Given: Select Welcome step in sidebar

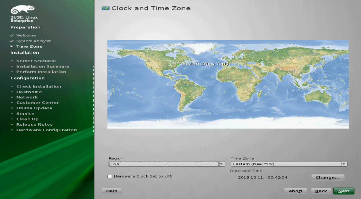Looking at the screenshot, I should 26,35.
